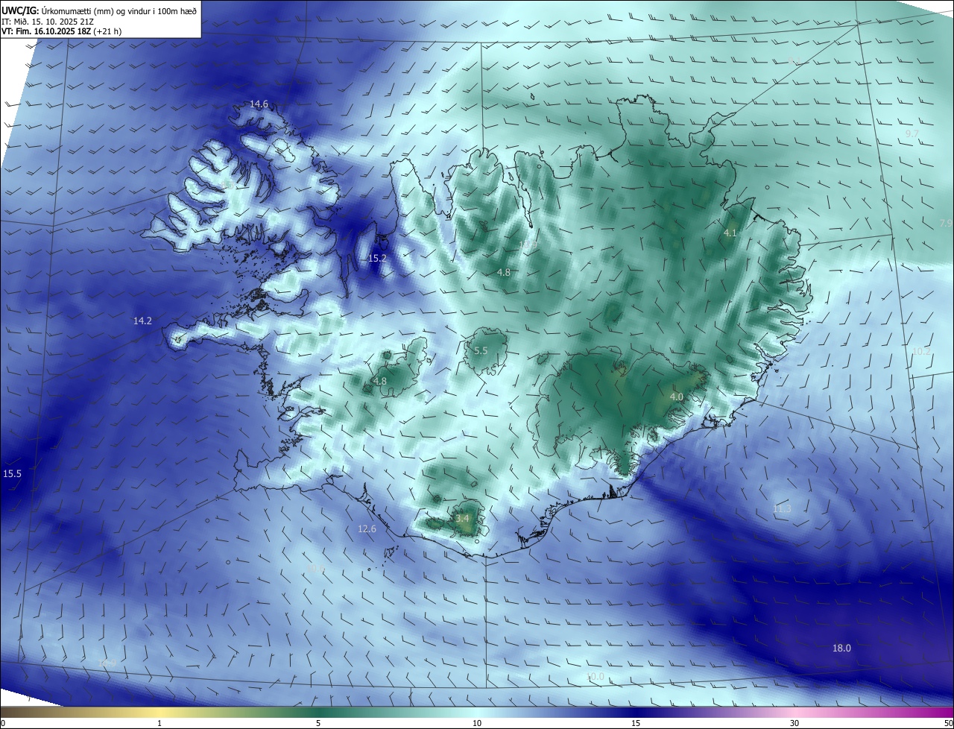Pick the green color bar segment above tick 5

click(318, 712)
